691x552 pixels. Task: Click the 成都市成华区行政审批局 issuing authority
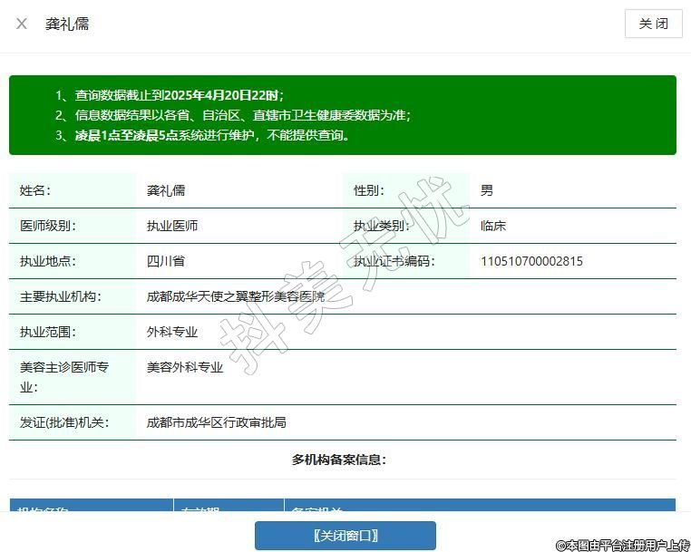pyautogui.click(x=217, y=422)
